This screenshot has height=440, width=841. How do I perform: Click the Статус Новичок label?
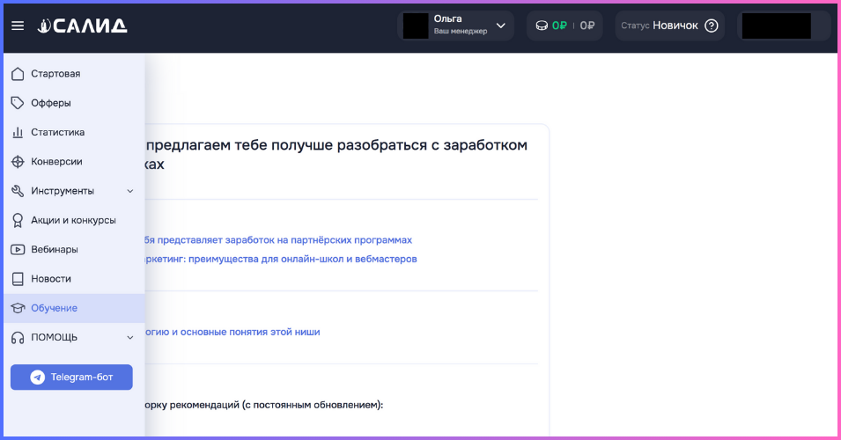660,26
